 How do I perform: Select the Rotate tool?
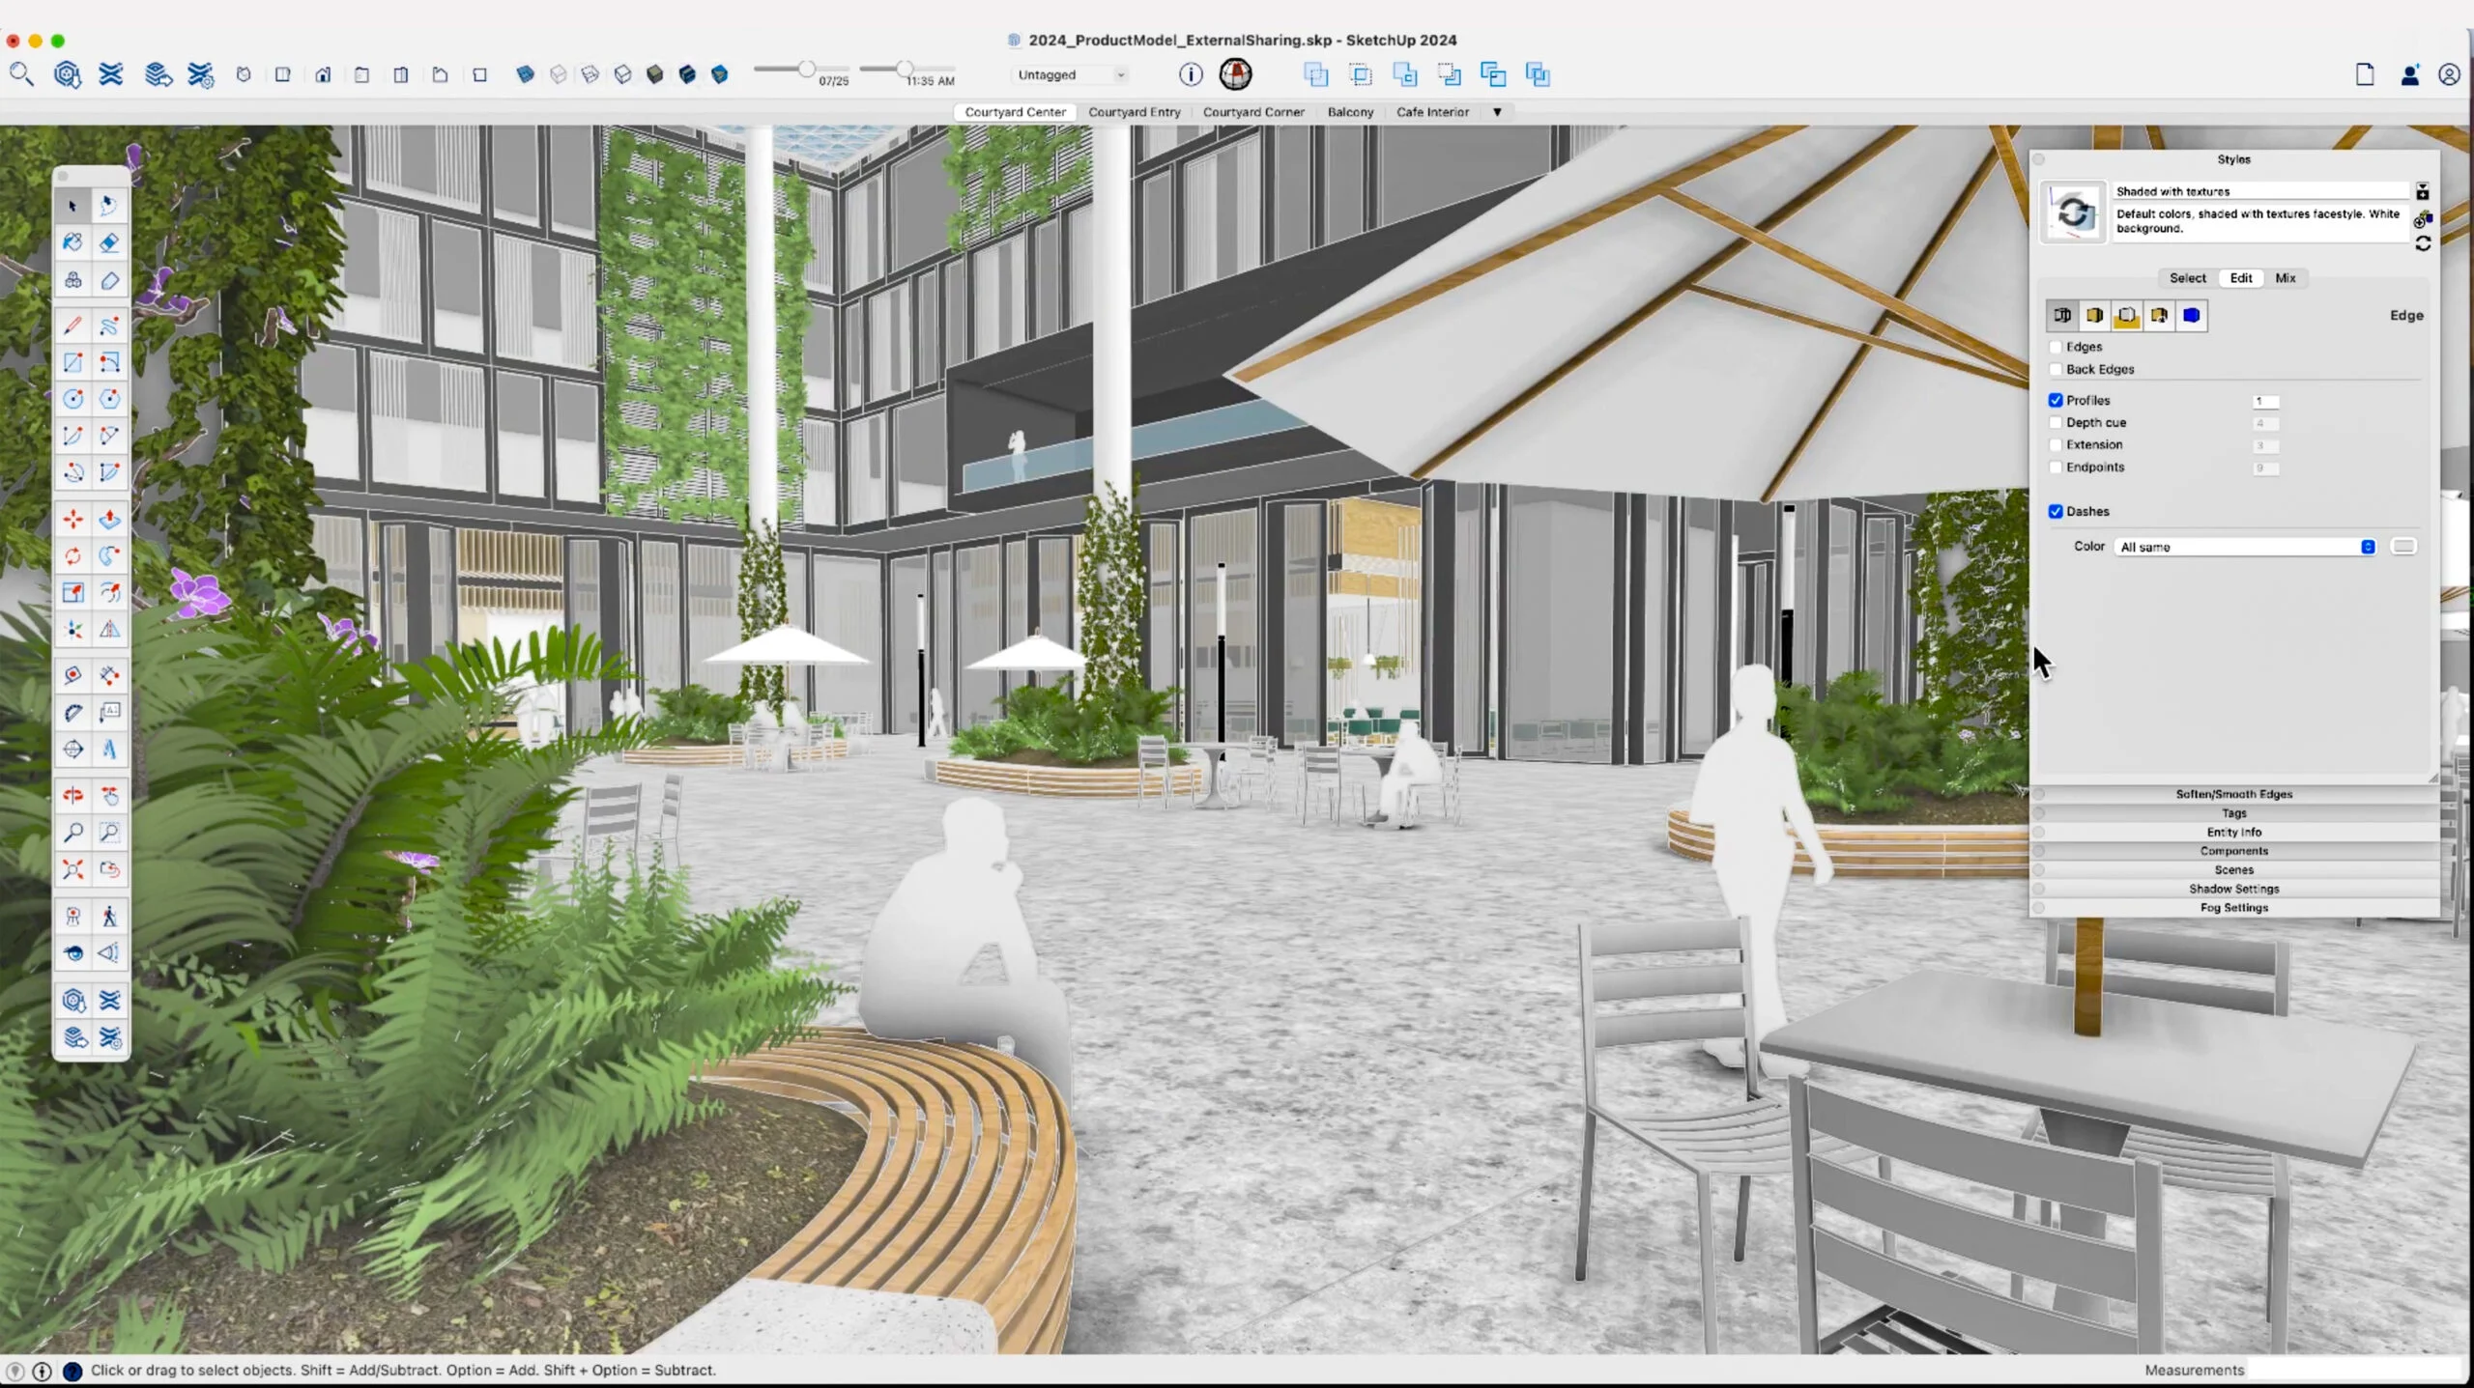[x=72, y=555]
